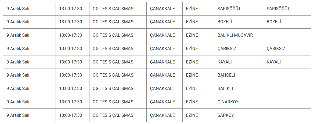Click the date cell in the ŞAPKÖY row
Screen dimensions: 314x124
(18, 115)
